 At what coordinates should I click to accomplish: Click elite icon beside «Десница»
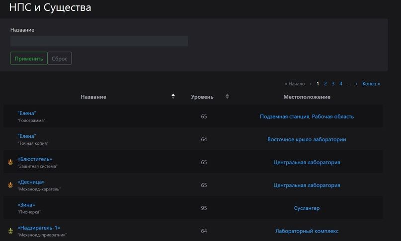(10, 185)
